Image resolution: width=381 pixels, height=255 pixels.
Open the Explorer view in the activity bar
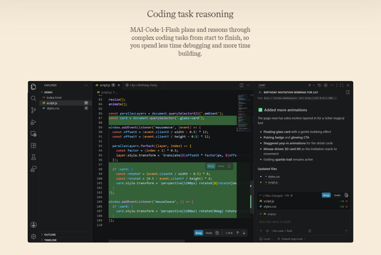[x=34, y=87]
